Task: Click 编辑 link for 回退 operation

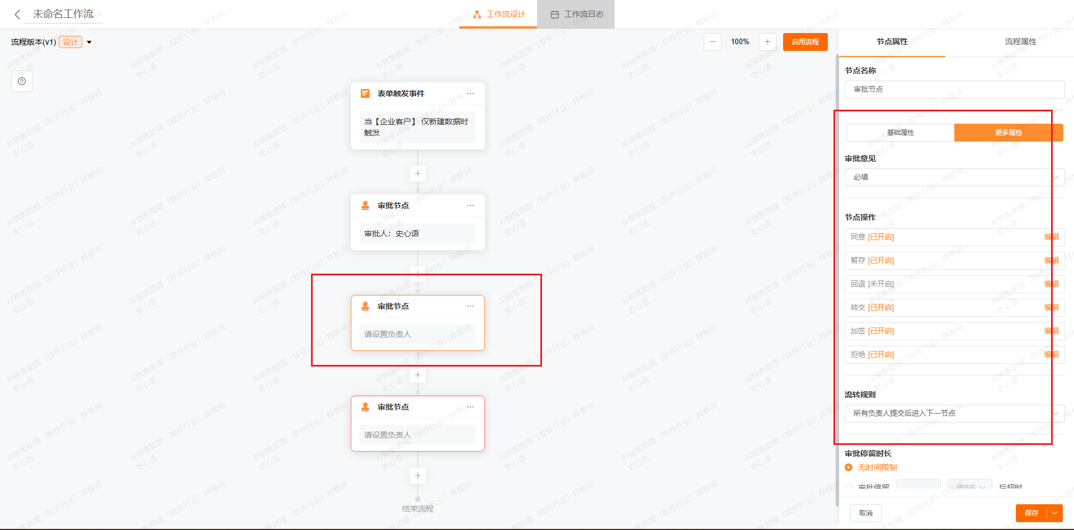Action: point(1051,284)
